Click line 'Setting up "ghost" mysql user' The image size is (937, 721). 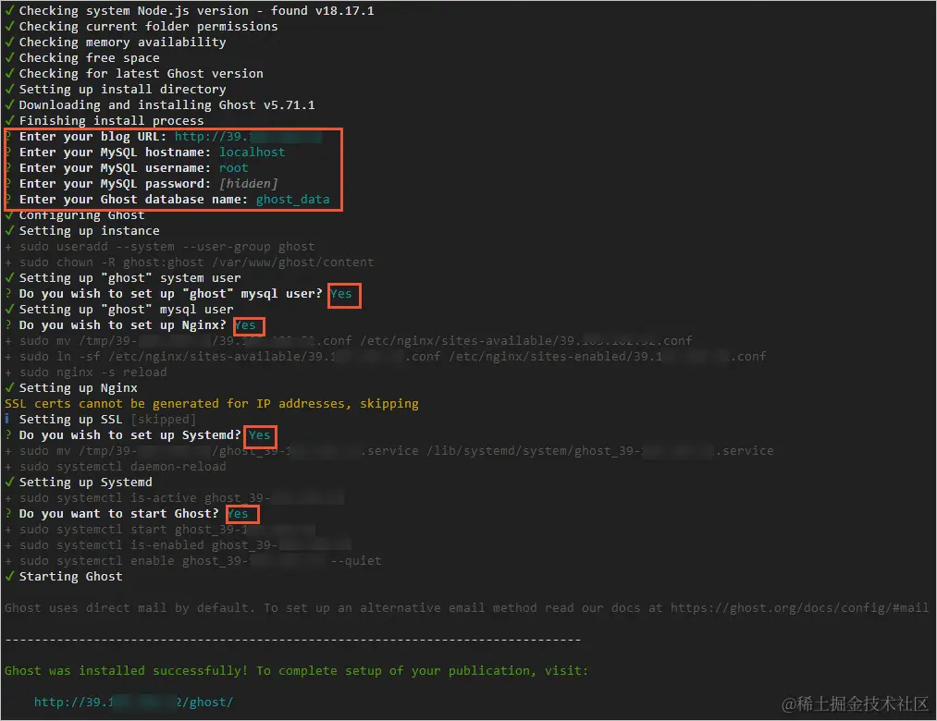pos(119,310)
